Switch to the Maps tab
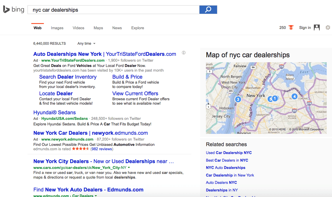Screen dimensions: 332x197 pyautogui.click(x=98, y=28)
